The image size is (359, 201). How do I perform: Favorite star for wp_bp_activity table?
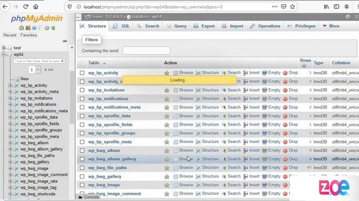click(167, 73)
